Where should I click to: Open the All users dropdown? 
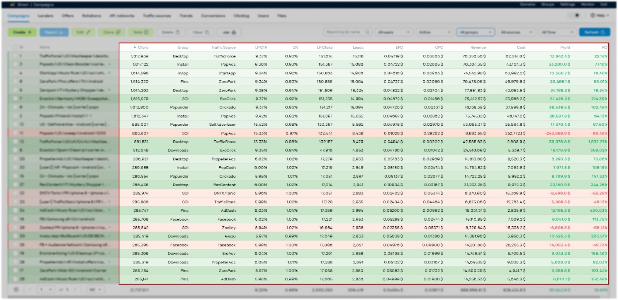coord(394,32)
